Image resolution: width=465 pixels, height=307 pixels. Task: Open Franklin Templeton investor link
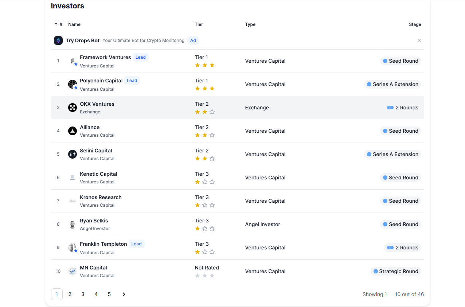pos(103,244)
